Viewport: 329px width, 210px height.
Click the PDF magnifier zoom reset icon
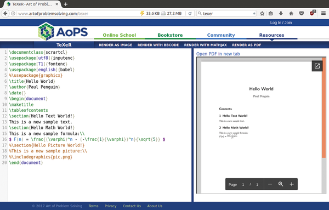click(x=281, y=184)
